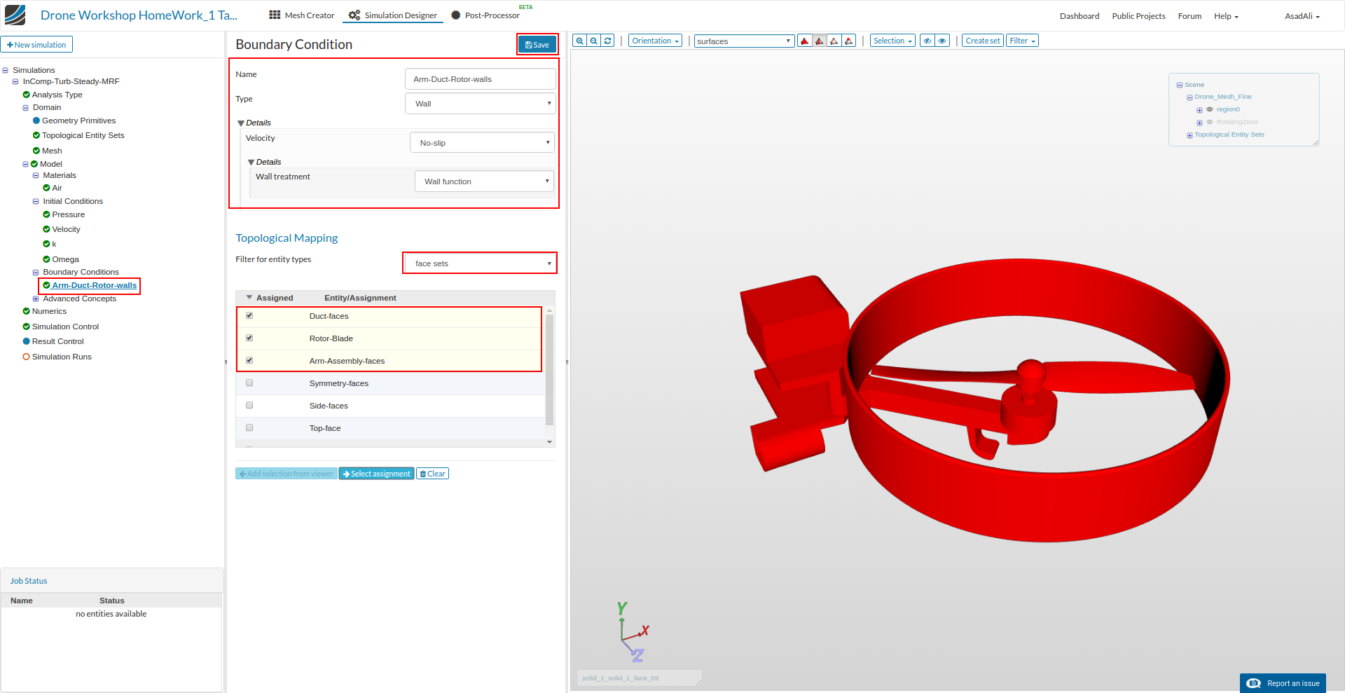Uncheck the Duct-faces assignment checkbox
The height and width of the screenshot is (693, 1345).
tap(249, 316)
